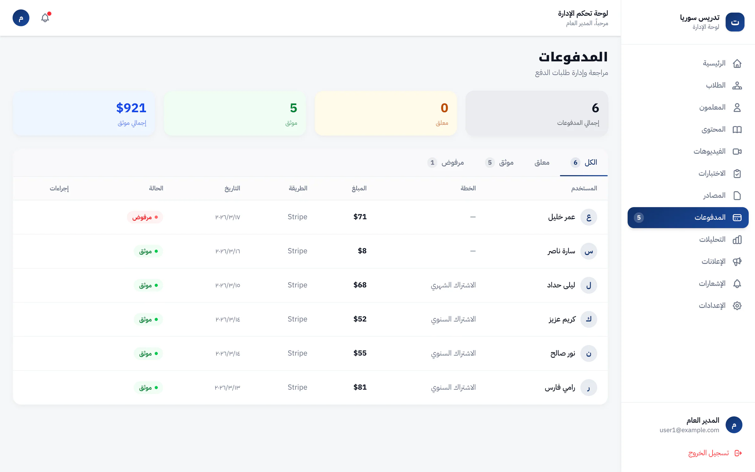Click the date ٢٠٢٦/٣/١٧ in عمر خليل row

227,217
